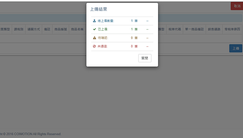This screenshot has width=243, height=138.
Task: Select the 商品編號 column header
Action: [x=61, y=29]
